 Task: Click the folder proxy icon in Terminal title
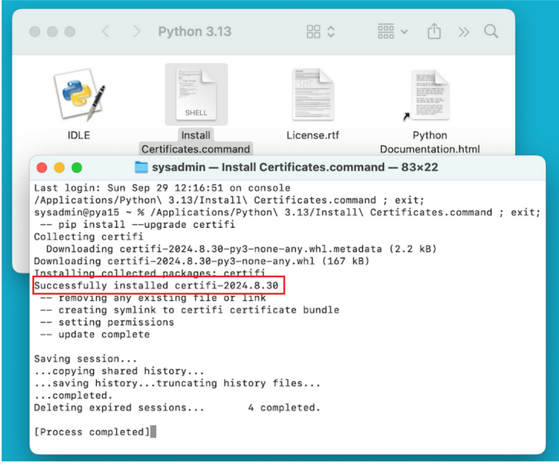(141, 167)
